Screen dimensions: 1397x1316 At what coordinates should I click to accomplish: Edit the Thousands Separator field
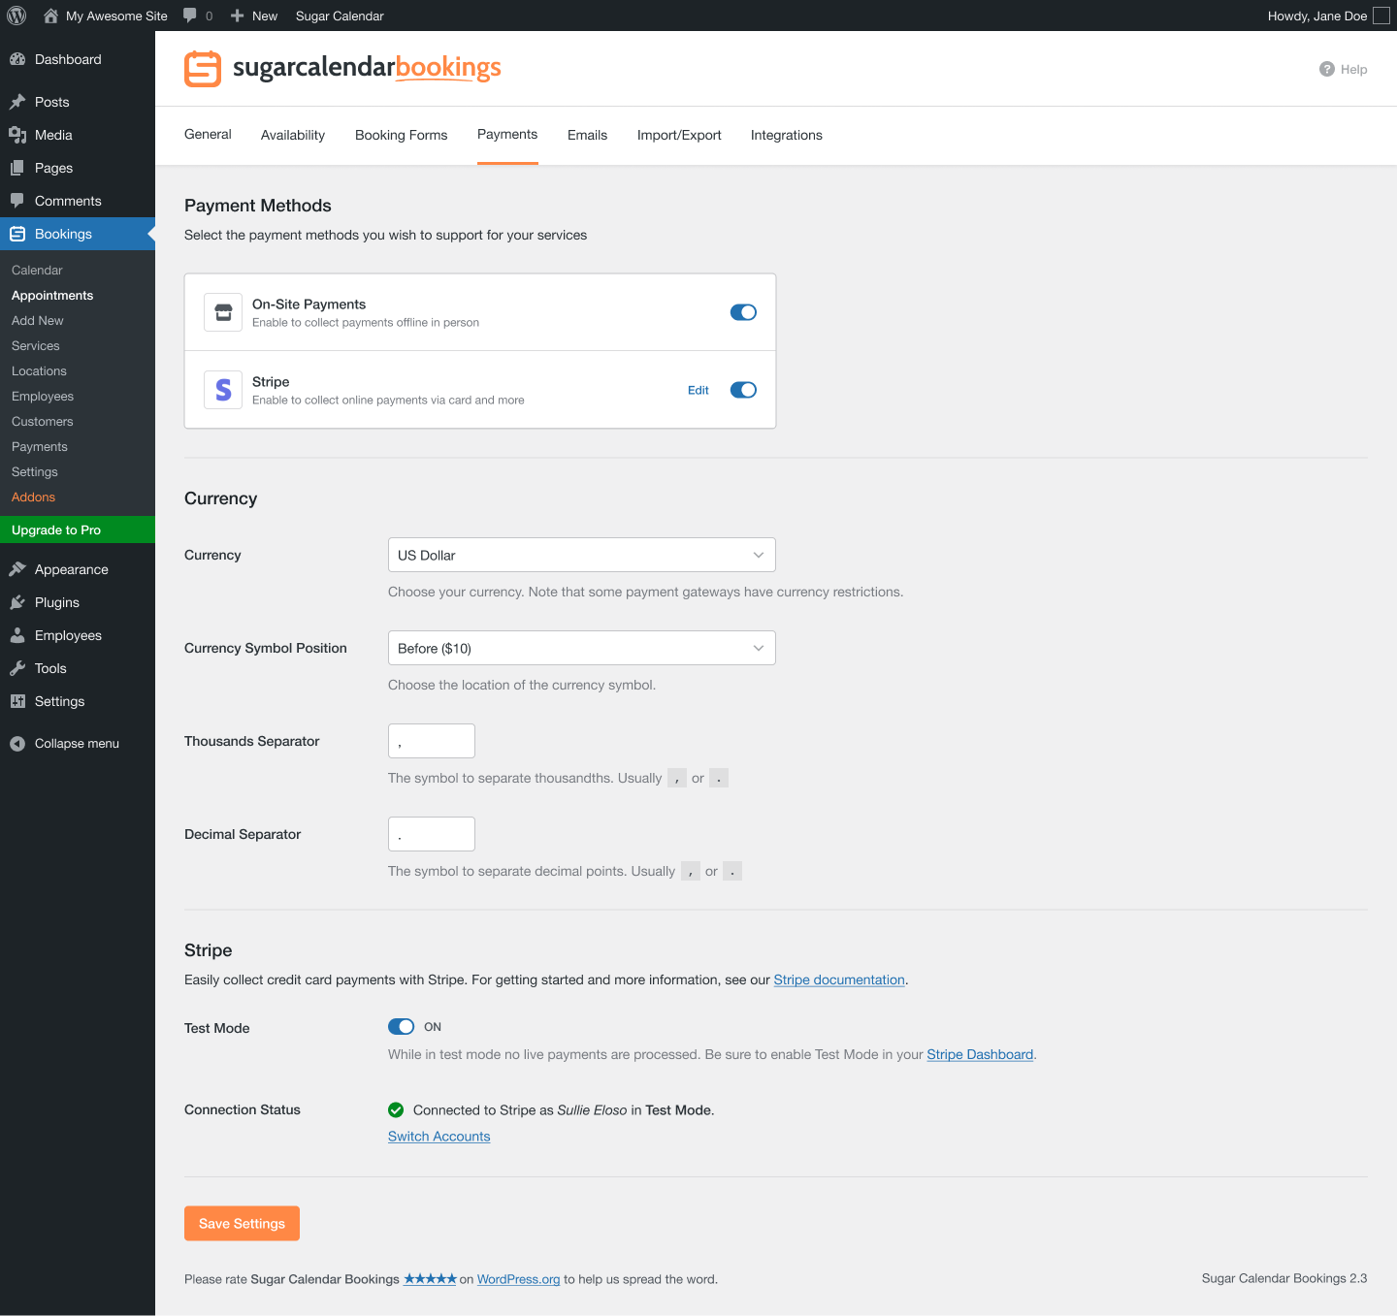tap(431, 740)
